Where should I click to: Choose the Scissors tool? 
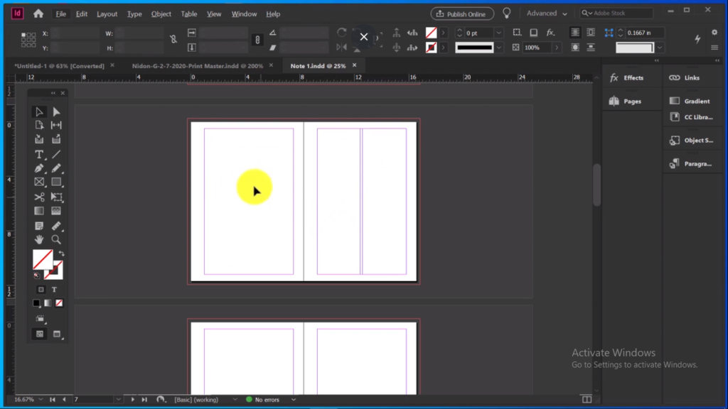39,197
